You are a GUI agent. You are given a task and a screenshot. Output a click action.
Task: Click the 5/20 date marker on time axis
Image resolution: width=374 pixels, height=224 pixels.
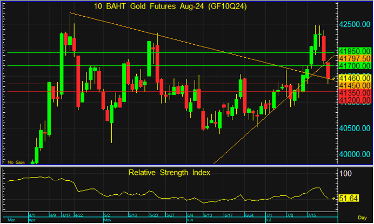coord(154,215)
